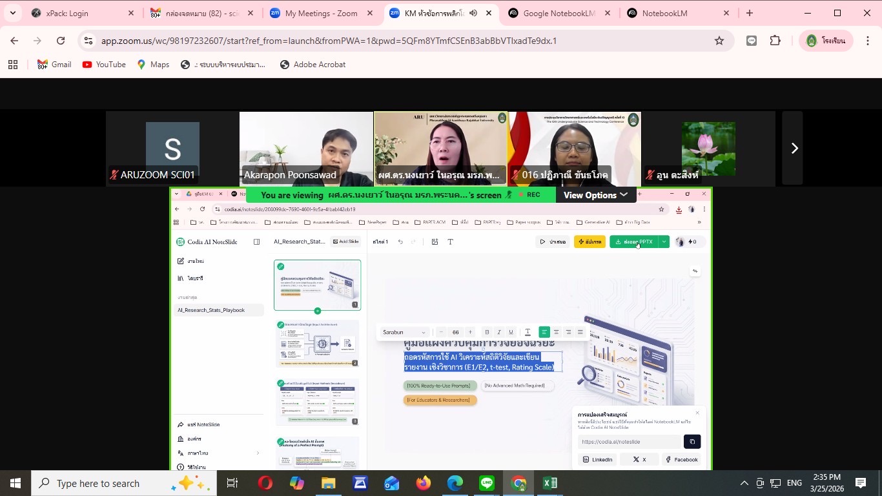Mute the audio on the KM Zoom tab
882x496 pixels.
click(473, 13)
